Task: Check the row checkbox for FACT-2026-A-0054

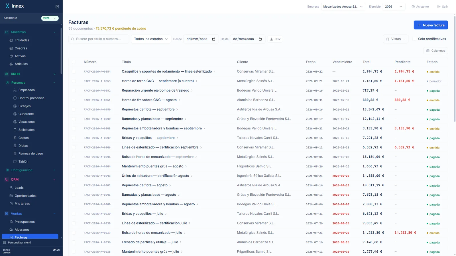Action: 74,71
